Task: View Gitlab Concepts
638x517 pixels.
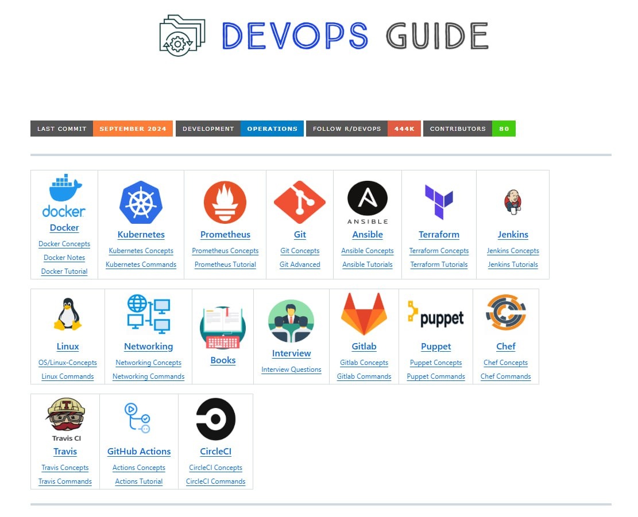Action: pyautogui.click(x=364, y=363)
